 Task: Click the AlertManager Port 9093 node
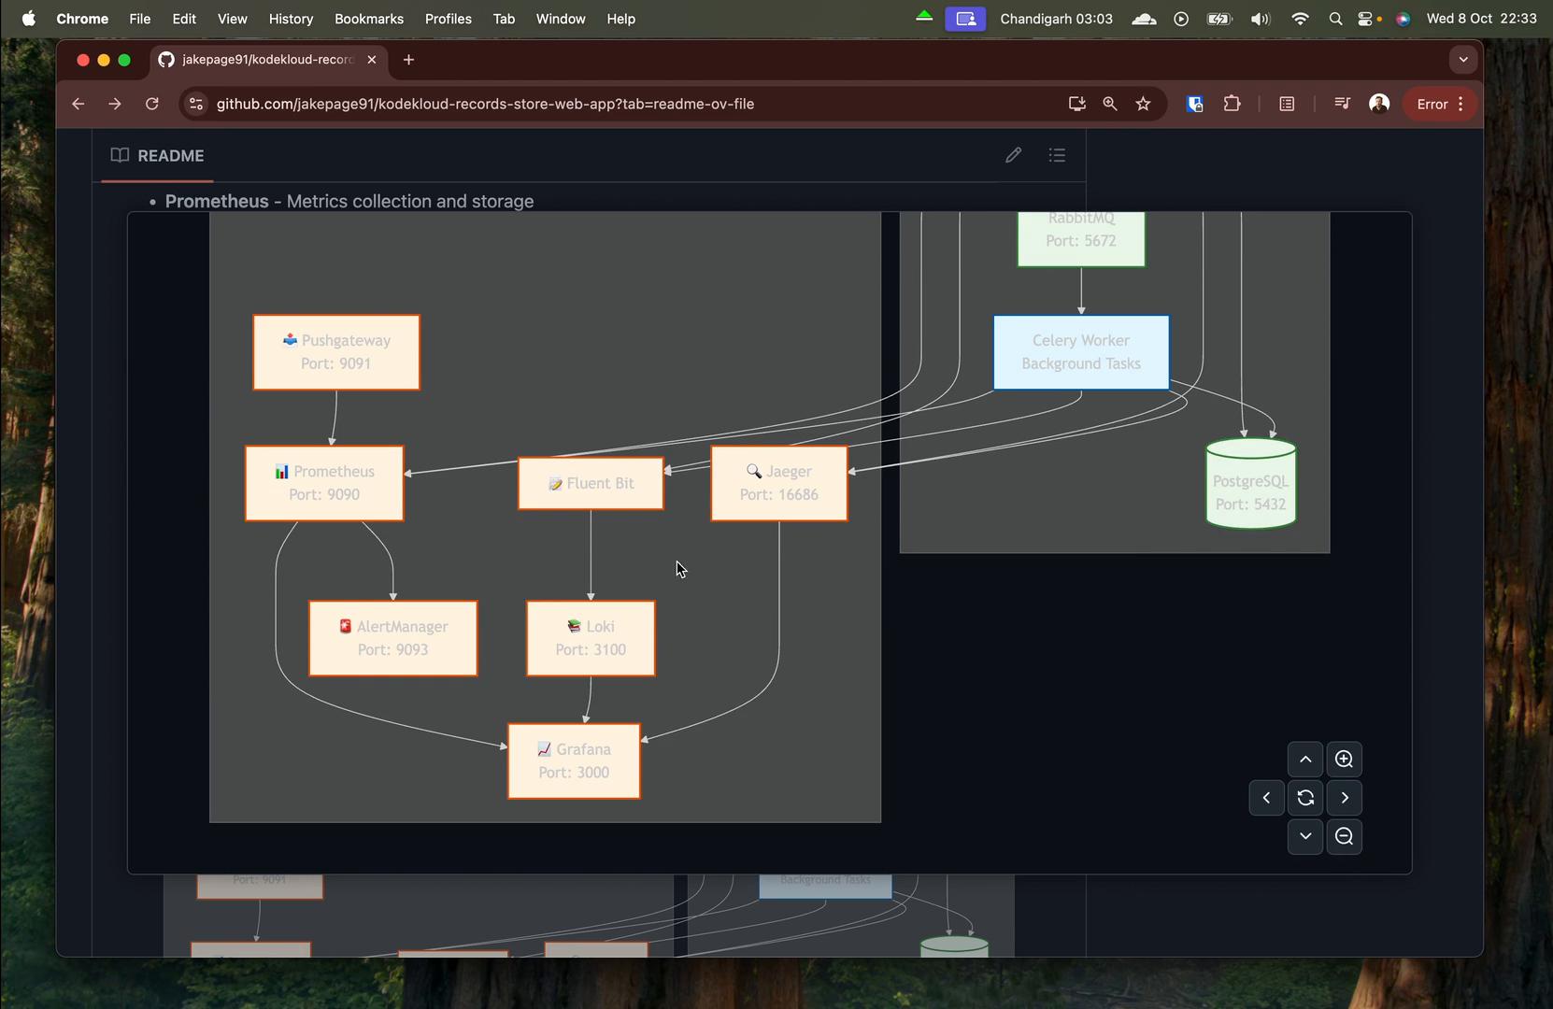coord(393,638)
